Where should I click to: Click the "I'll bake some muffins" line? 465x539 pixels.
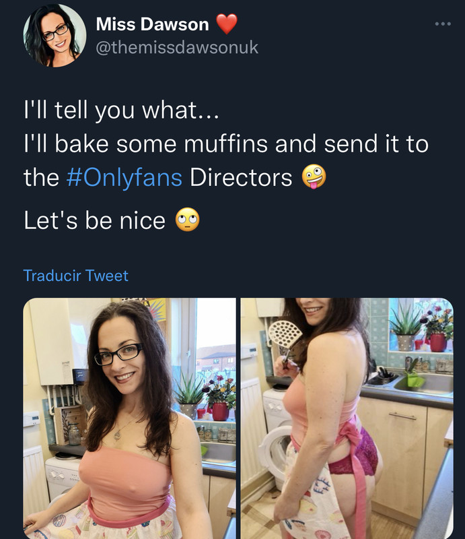pyautogui.click(x=226, y=144)
